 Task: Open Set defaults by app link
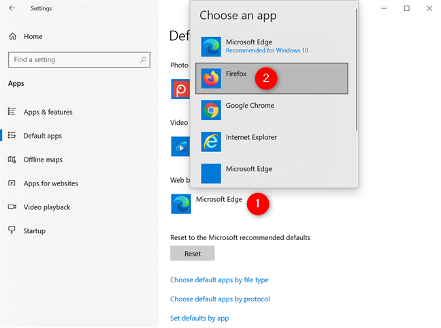(x=199, y=318)
